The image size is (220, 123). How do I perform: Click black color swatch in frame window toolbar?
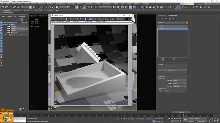pyautogui.click(x=127, y=19)
